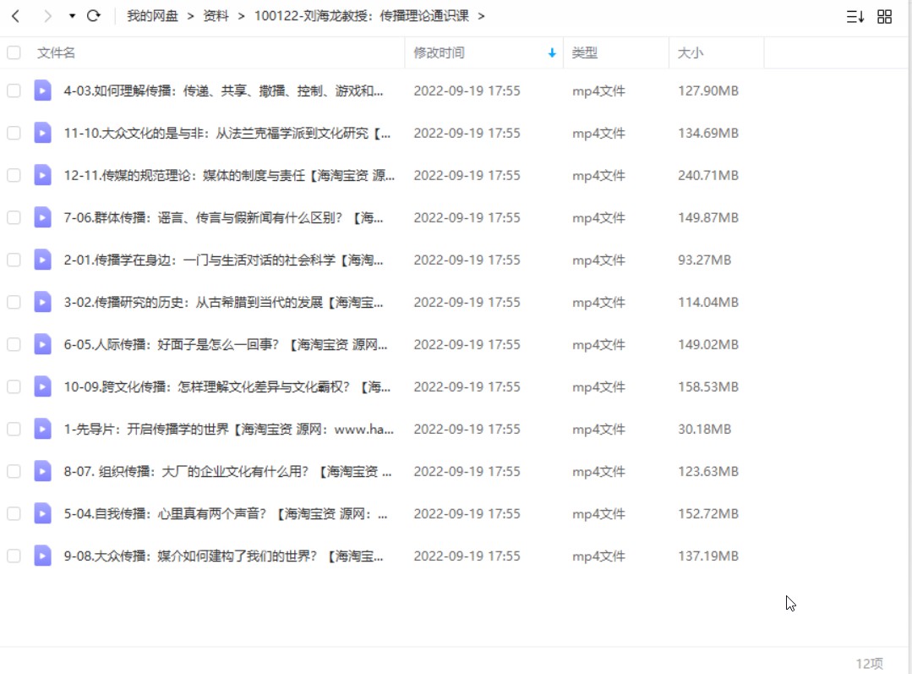Image resolution: width=912 pixels, height=674 pixels.
Task: Sort by 大小 column header
Action: (x=691, y=53)
